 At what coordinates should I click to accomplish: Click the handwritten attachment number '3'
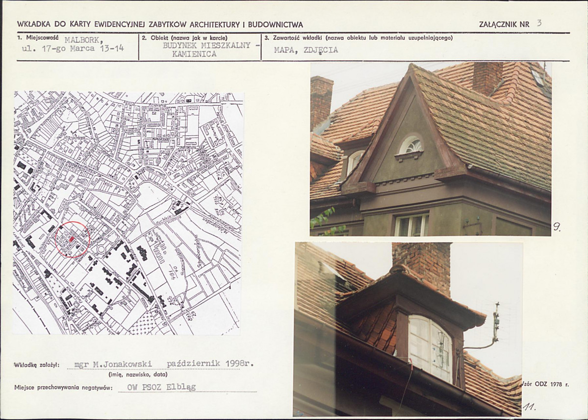point(539,23)
